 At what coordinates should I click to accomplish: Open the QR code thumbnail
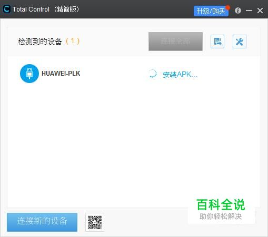(x=95, y=222)
